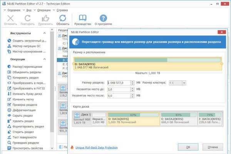Open the Manual (Руководство) book icon

83,18
